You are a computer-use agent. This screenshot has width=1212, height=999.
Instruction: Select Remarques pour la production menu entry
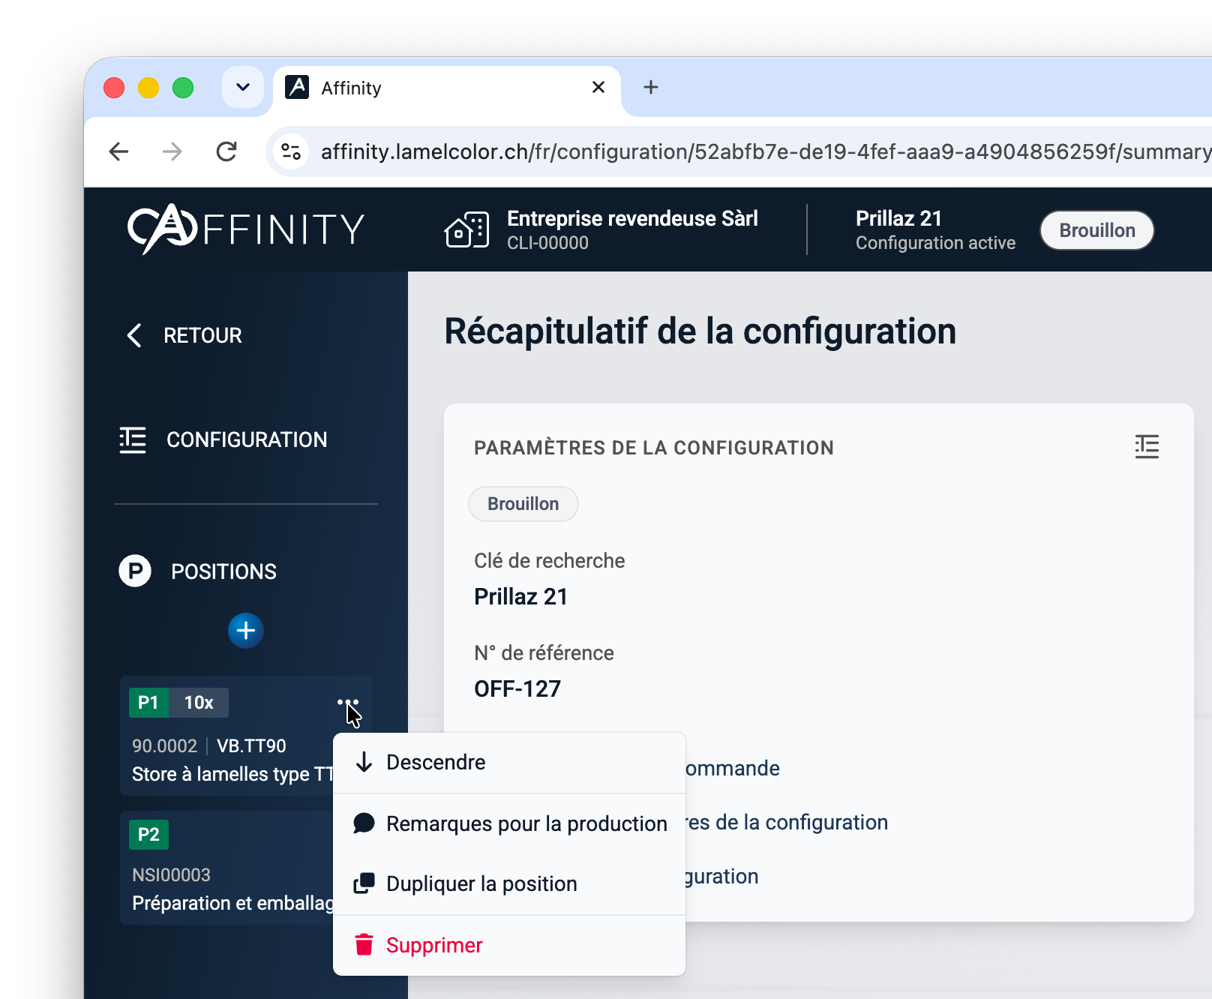pos(509,823)
